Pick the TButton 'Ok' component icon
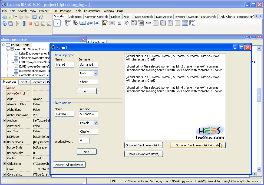 pos(83,23)
